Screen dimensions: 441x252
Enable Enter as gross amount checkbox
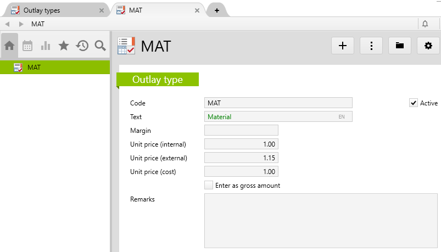209,186
